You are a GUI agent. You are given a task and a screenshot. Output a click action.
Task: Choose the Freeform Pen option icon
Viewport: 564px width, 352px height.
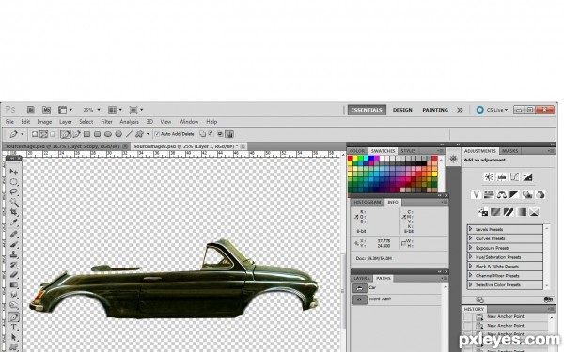pos(77,134)
